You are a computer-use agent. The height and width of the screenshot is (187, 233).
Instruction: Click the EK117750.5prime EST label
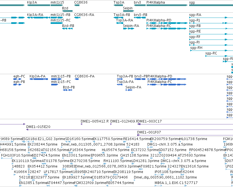pos(108,139)
